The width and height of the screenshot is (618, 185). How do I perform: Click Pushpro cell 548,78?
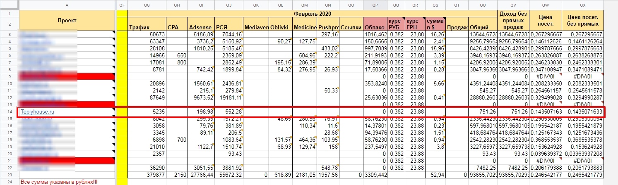[329, 168]
